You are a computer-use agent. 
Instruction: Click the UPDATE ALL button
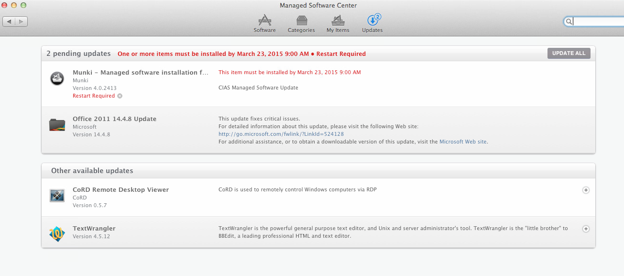click(569, 53)
